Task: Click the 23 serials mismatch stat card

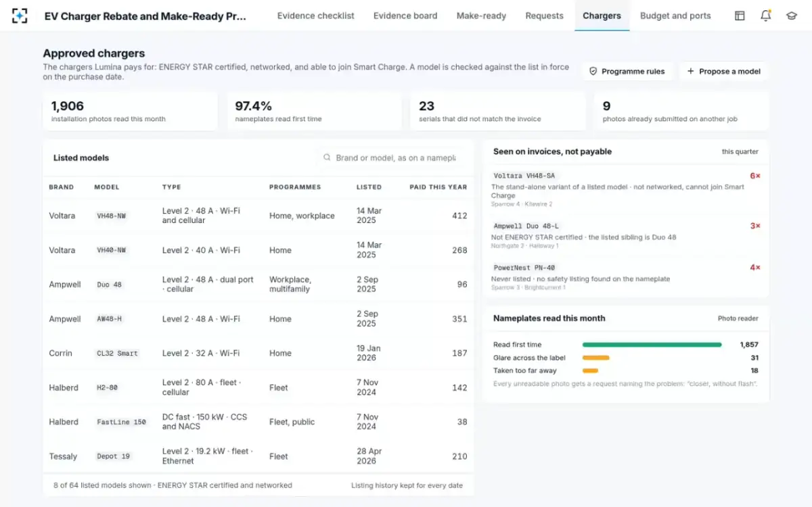Action: click(498, 112)
